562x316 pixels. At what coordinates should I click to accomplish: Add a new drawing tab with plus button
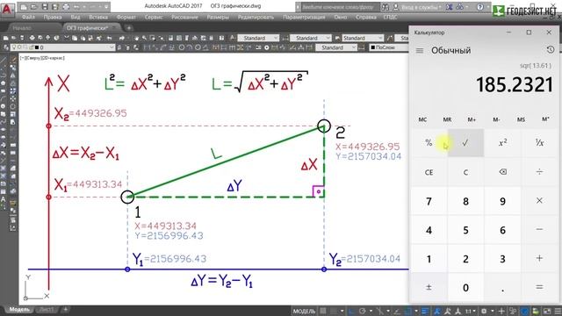tap(129, 28)
